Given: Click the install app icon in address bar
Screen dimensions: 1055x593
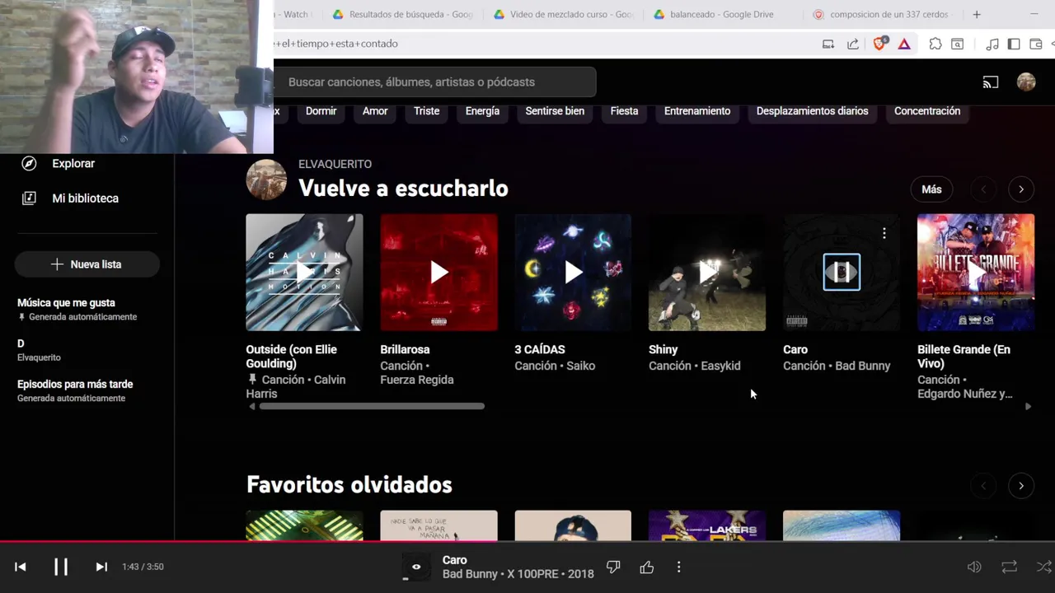Looking at the screenshot, I should (828, 44).
